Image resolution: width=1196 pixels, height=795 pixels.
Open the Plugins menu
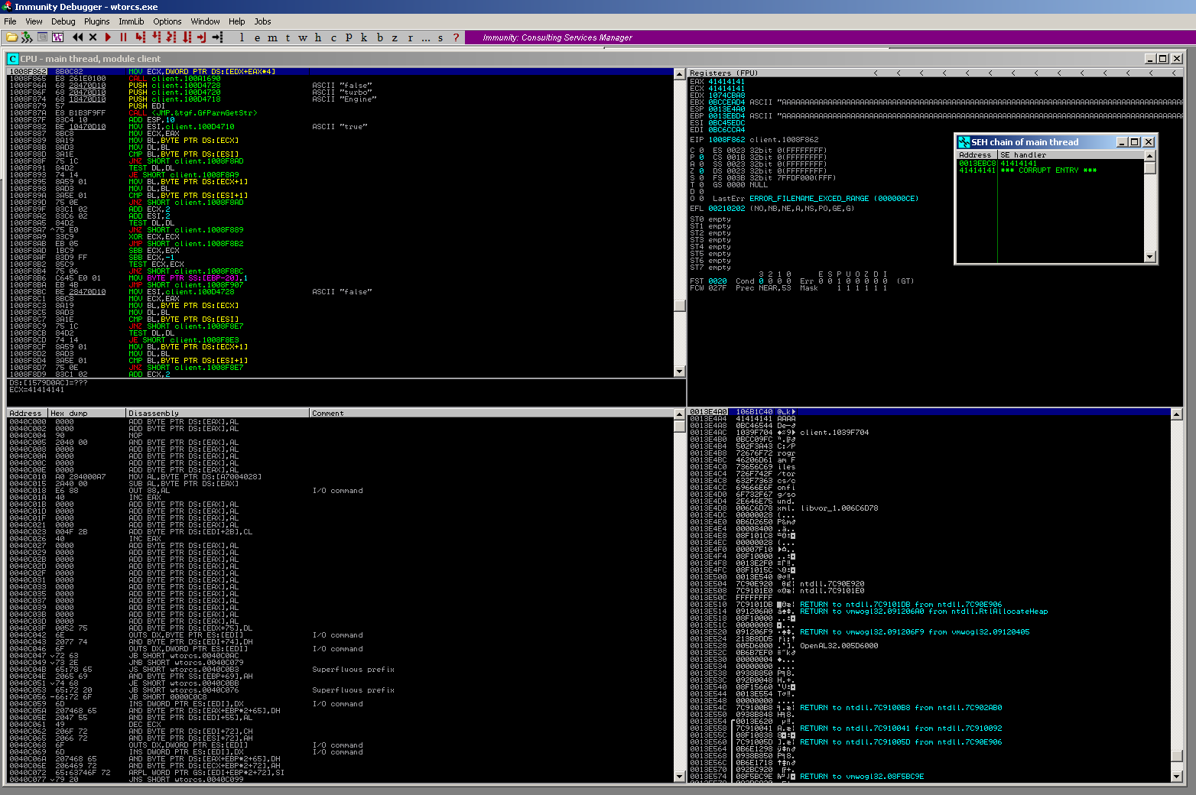tap(97, 21)
